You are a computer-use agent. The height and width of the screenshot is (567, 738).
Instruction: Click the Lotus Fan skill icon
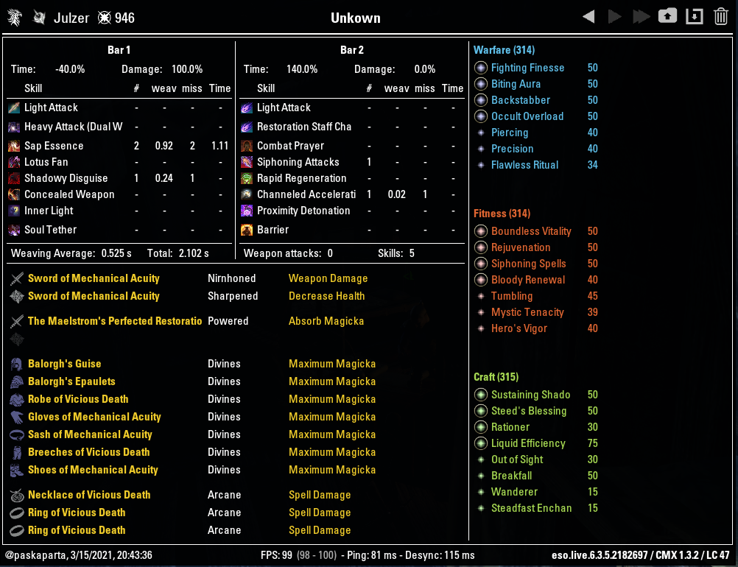click(x=14, y=162)
